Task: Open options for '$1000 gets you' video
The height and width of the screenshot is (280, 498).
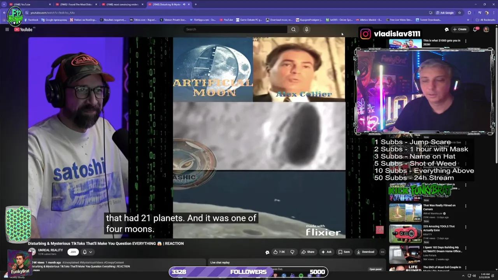Action: coord(466,41)
